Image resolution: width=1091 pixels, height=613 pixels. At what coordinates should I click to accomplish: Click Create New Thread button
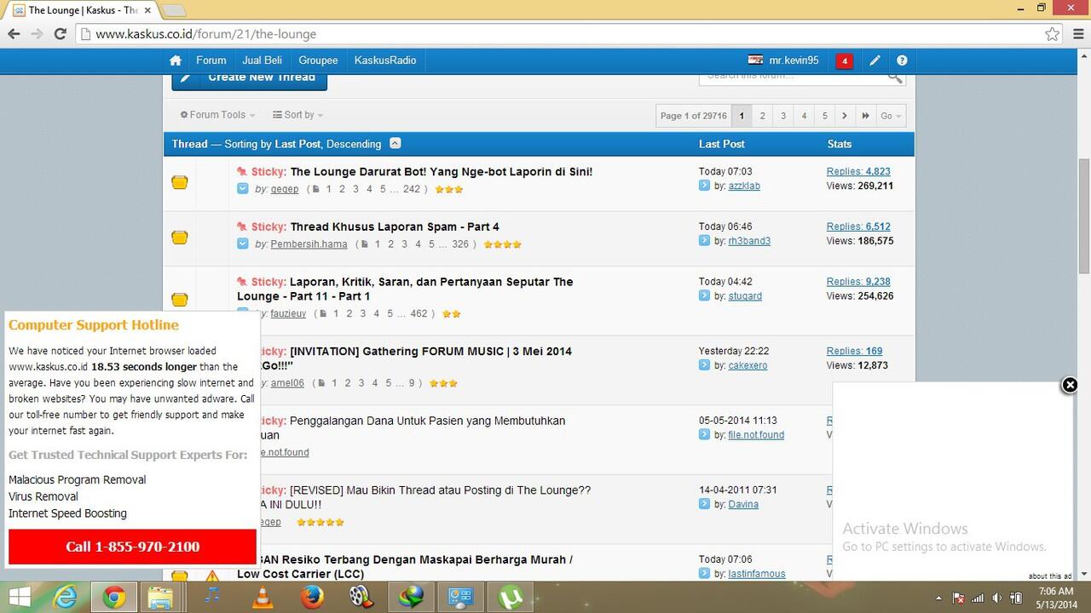point(249,80)
